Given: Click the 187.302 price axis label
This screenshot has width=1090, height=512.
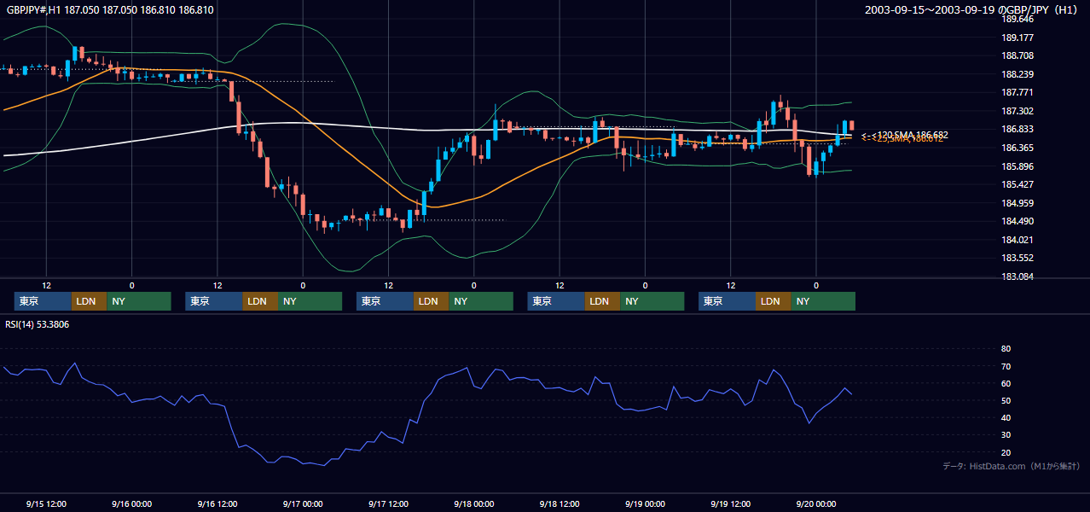Looking at the screenshot, I should click(x=1018, y=111).
